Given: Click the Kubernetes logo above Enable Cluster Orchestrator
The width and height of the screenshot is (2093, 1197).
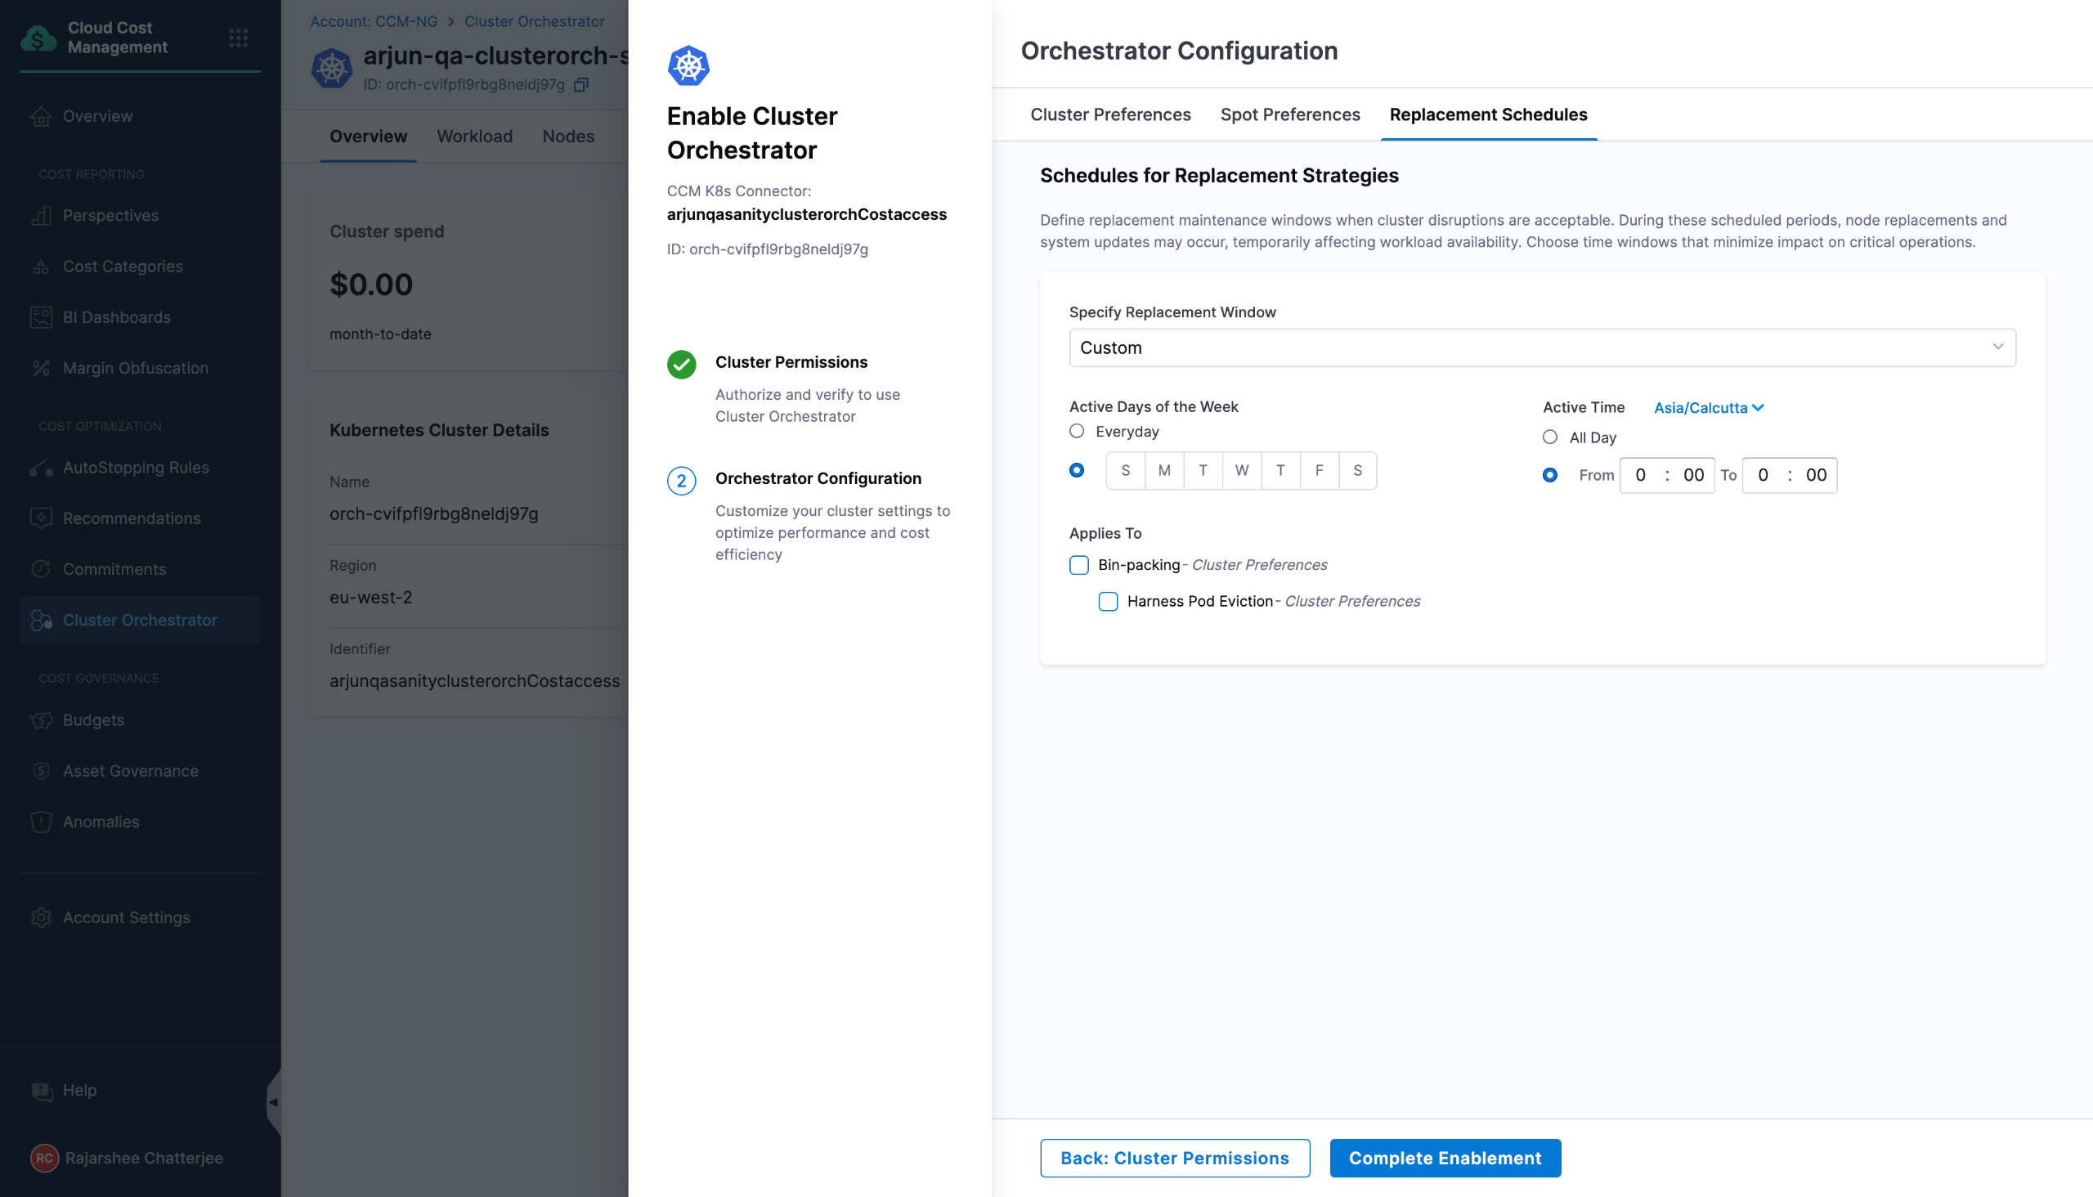Looking at the screenshot, I should click(x=688, y=65).
